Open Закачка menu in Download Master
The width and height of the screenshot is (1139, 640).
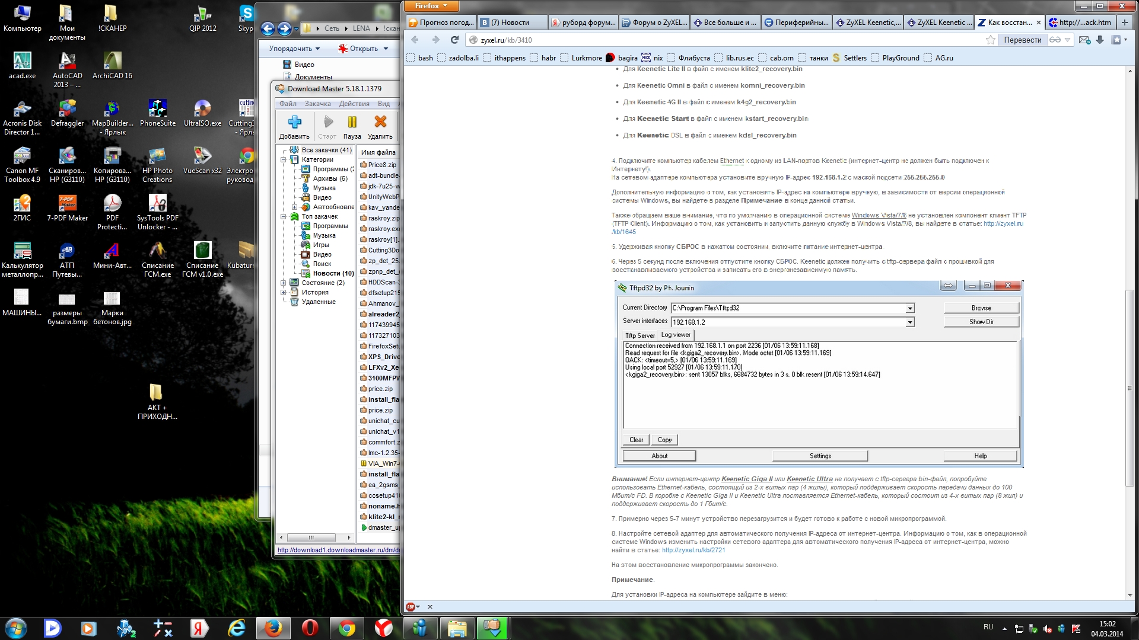[317, 104]
